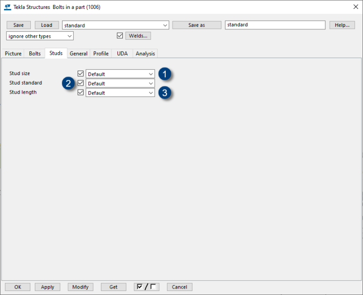Click the Load button
Screen dimensions: 363x295
click(47, 25)
